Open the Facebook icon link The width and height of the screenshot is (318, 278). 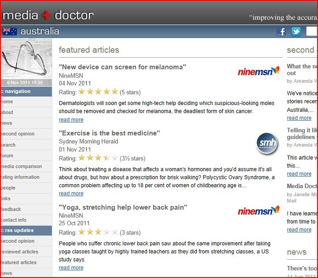(x=281, y=32)
